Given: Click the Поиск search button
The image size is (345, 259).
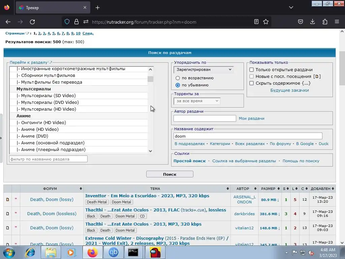Looking at the screenshot, I should (170, 174).
